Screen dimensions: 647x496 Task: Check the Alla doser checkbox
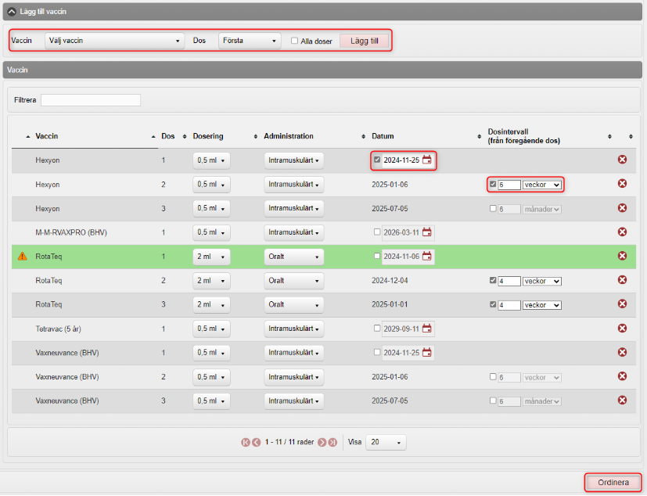[294, 41]
